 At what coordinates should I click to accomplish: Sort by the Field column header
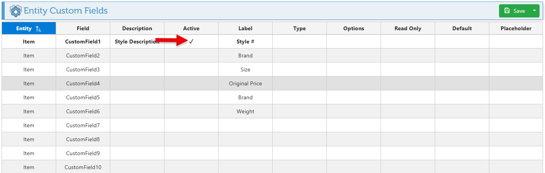(83, 28)
